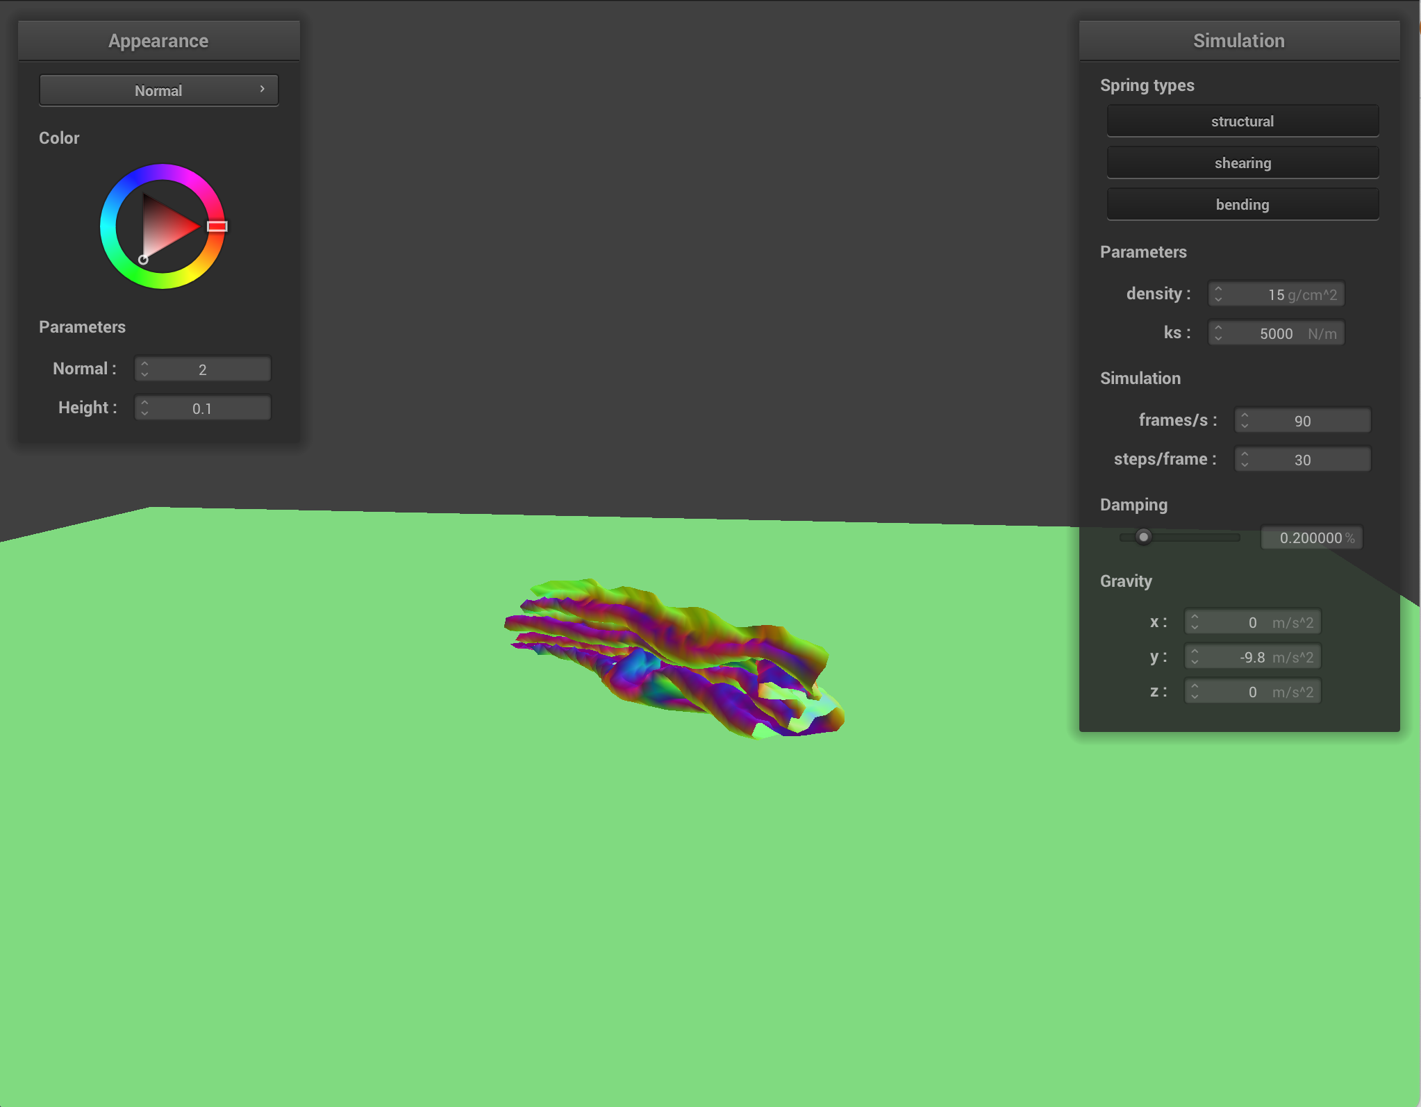Image resolution: width=1421 pixels, height=1107 pixels.
Task: Click the Appearance panel title bar
Action: click(x=158, y=41)
